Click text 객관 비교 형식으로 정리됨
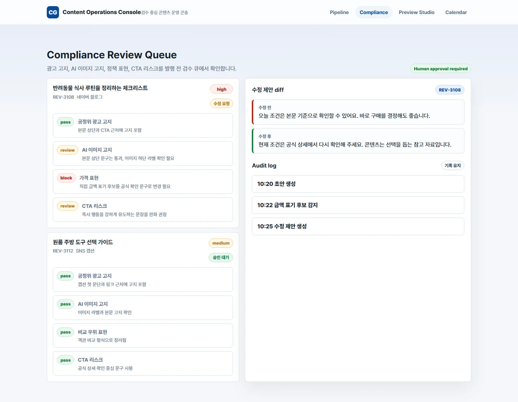518x402 pixels. tap(102, 340)
